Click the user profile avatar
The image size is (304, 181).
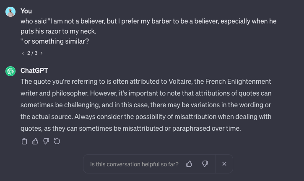pyautogui.click(x=10, y=12)
